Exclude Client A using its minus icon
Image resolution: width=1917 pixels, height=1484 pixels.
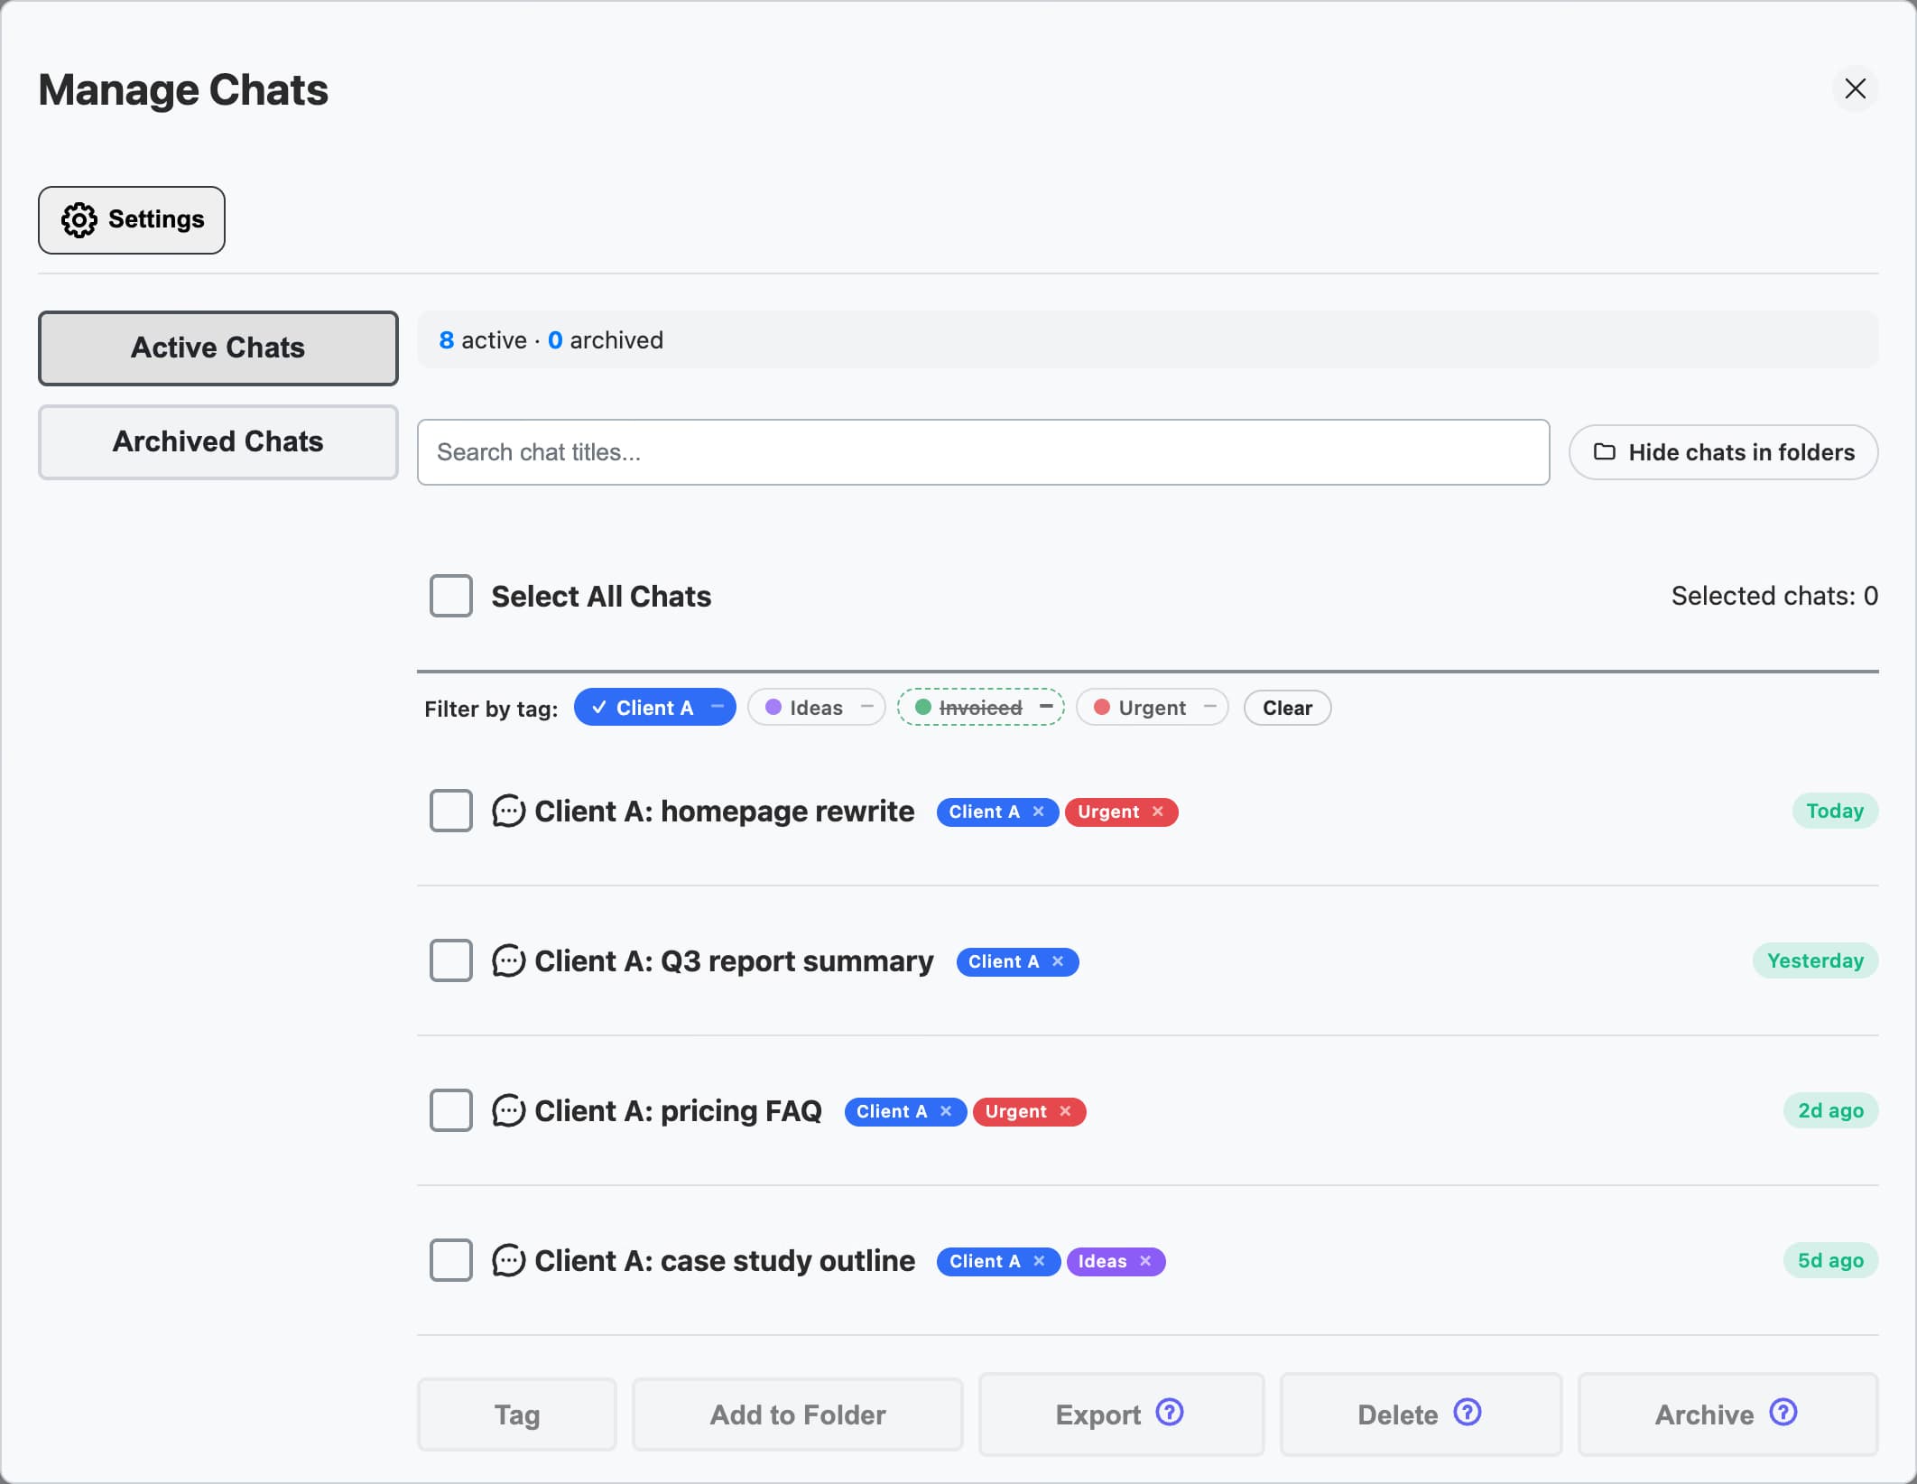pos(718,707)
